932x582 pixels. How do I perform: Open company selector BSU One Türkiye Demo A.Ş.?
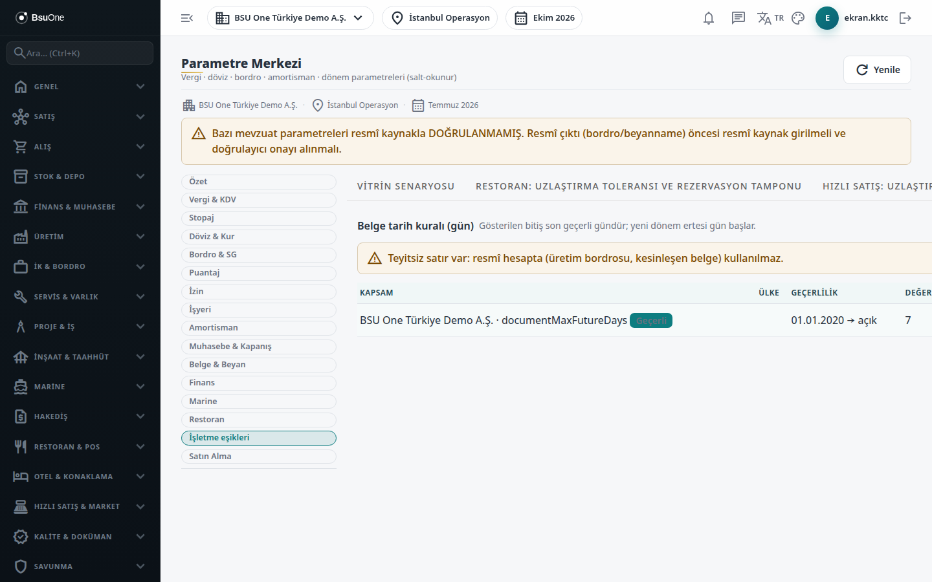291,18
